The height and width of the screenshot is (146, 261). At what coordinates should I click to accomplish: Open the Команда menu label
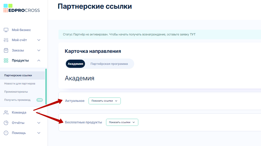(x=19, y=112)
